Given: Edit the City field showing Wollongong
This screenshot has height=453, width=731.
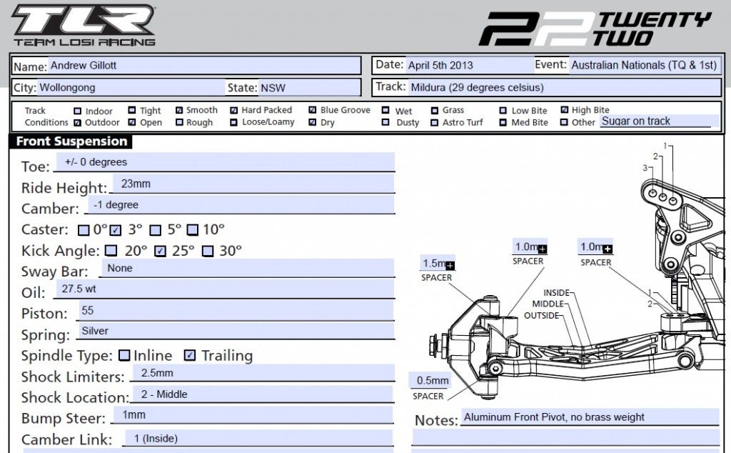Looking at the screenshot, I should [131, 87].
